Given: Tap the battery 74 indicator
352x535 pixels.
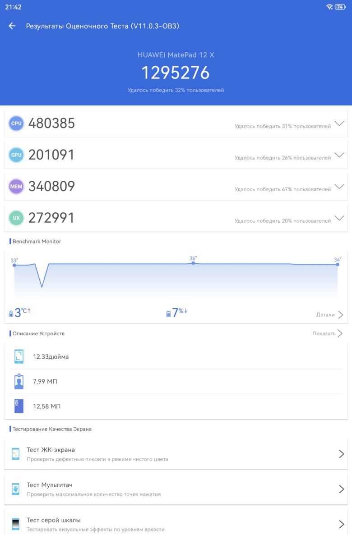Looking at the screenshot, I should 340,7.
